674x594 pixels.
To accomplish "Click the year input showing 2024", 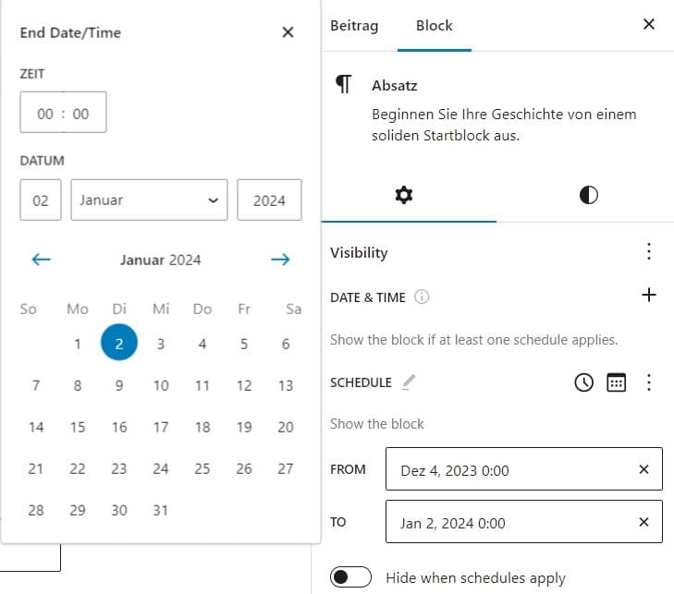I will (x=269, y=200).
